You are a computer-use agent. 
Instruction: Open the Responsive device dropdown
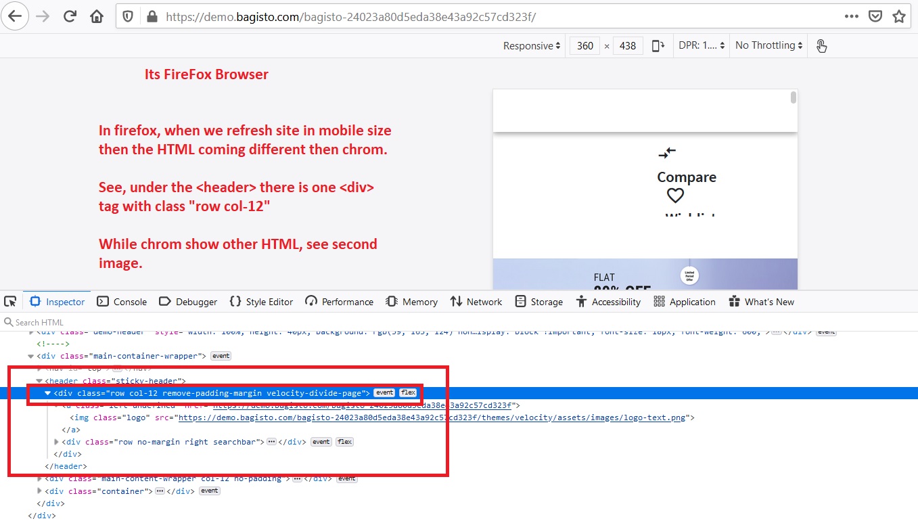click(x=532, y=45)
